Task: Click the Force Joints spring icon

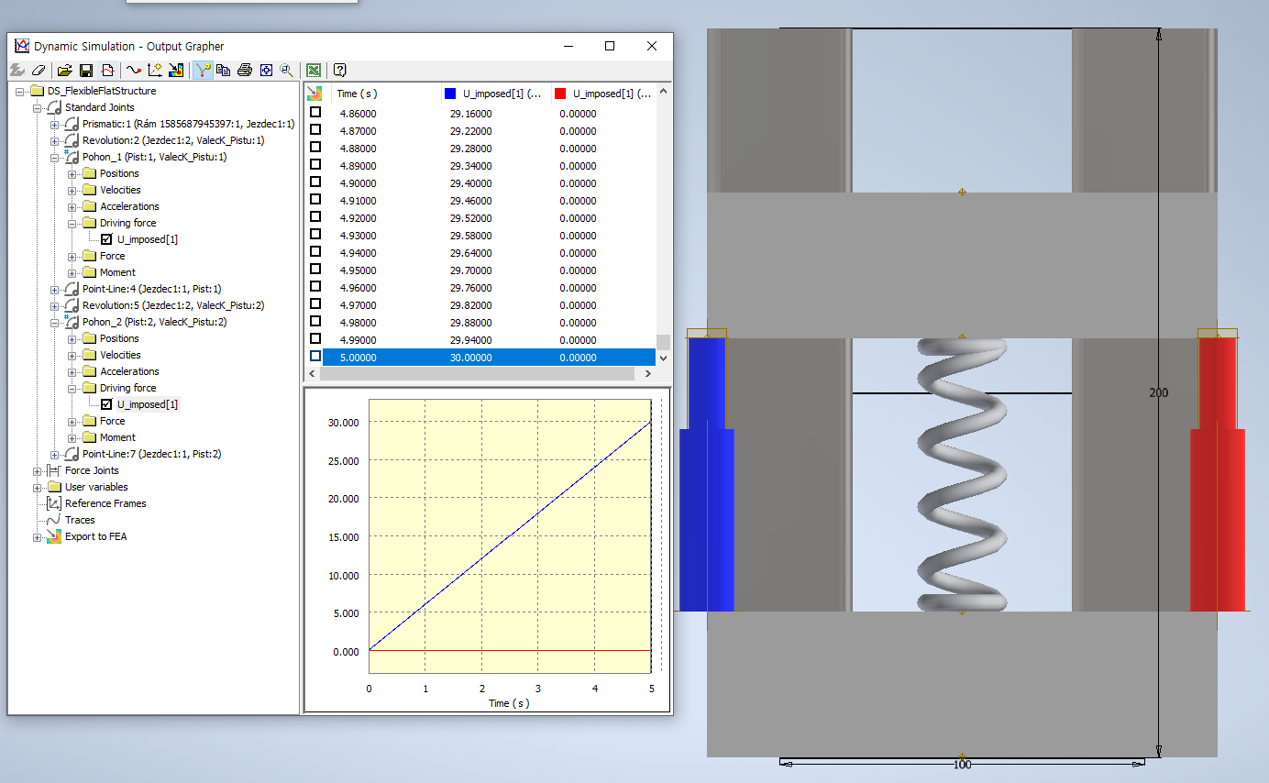Action: tap(54, 470)
